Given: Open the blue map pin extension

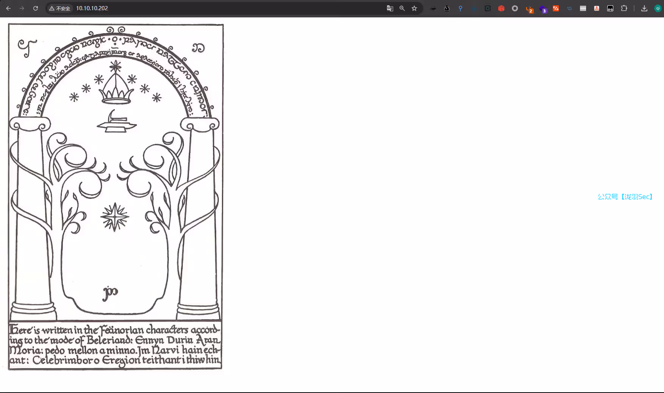Looking at the screenshot, I should pyautogui.click(x=460, y=8).
